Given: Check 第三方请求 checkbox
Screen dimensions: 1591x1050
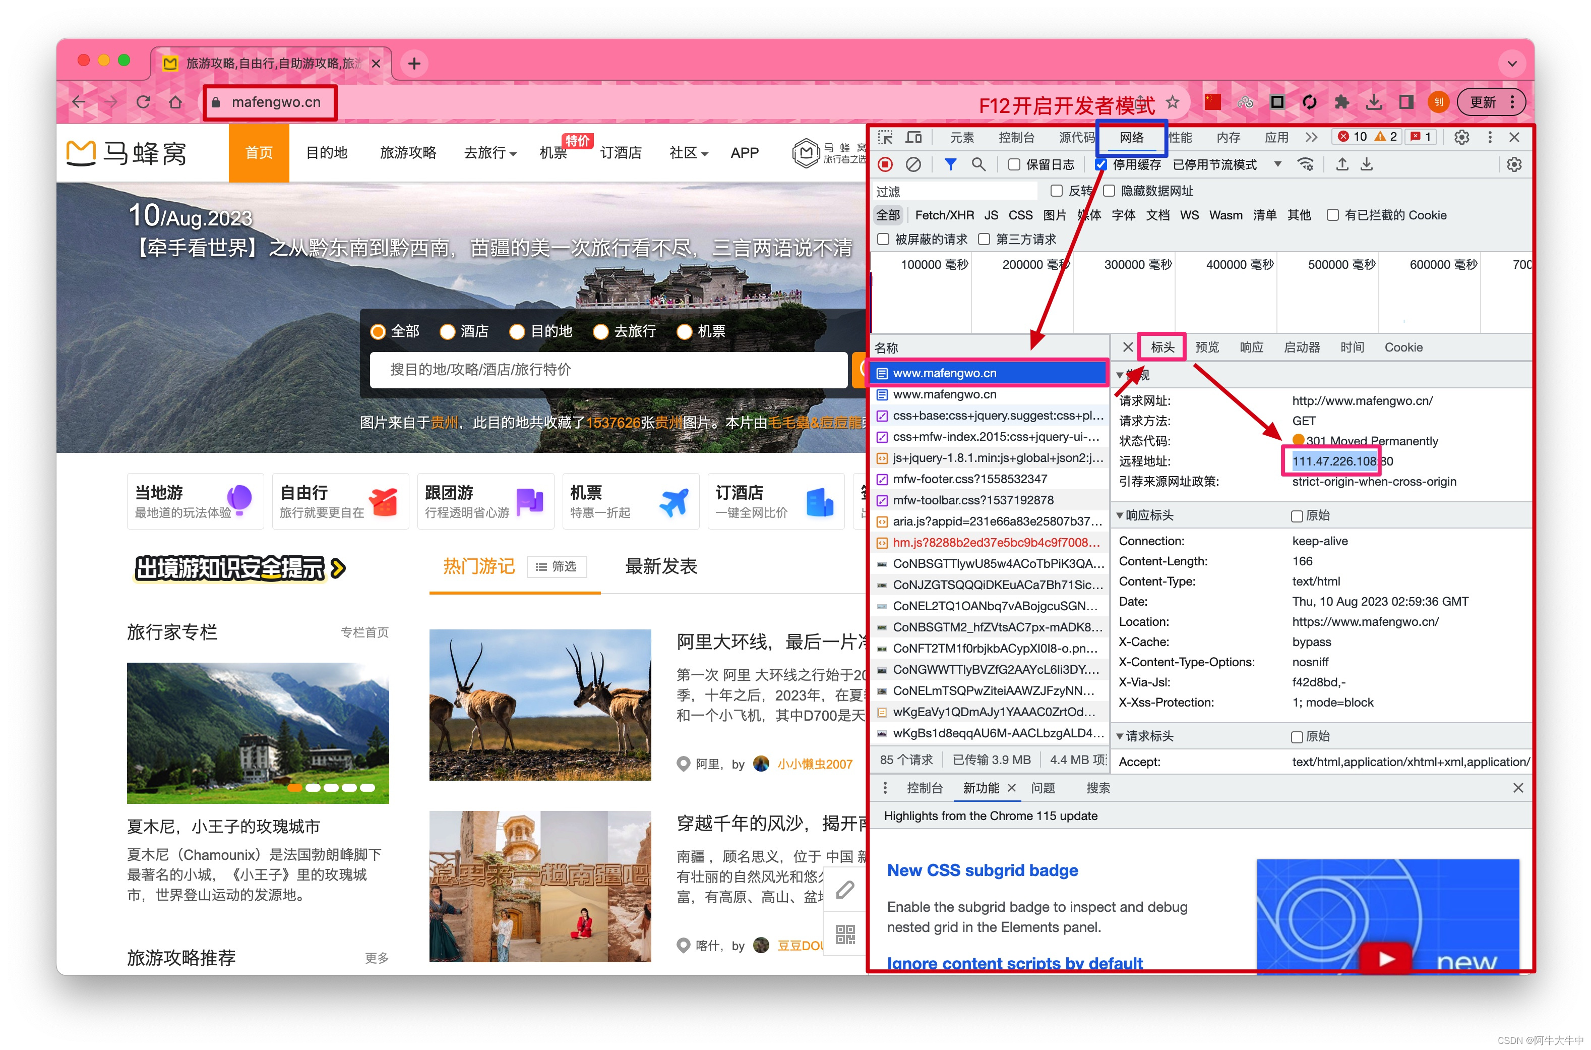Looking at the screenshot, I should (983, 239).
